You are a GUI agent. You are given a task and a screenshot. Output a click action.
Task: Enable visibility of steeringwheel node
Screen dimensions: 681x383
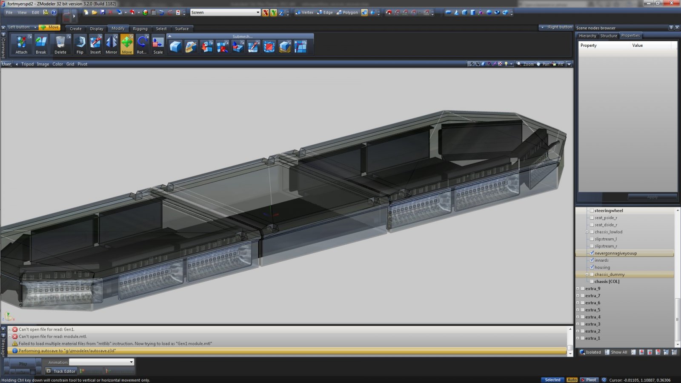[592, 211]
